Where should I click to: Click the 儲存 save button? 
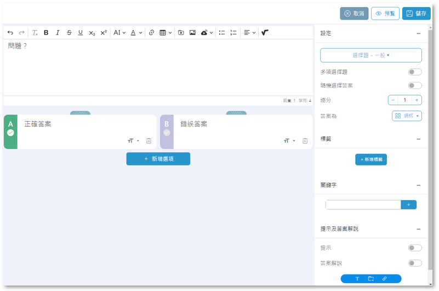pos(417,14)
